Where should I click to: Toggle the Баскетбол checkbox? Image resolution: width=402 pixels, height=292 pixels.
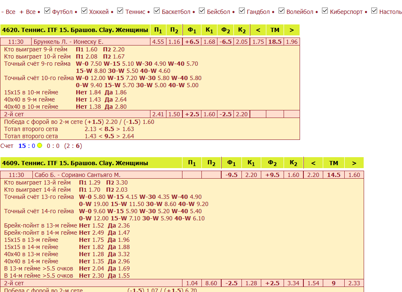click(x=157, y=11)
